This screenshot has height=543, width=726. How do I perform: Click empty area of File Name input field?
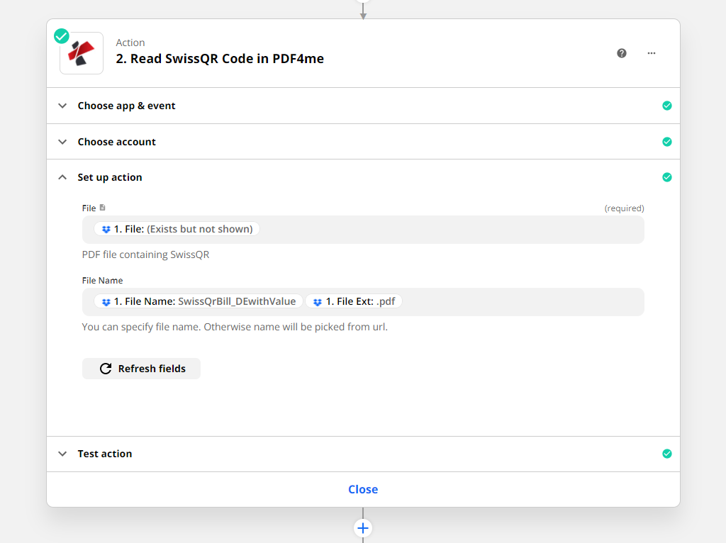525,301
